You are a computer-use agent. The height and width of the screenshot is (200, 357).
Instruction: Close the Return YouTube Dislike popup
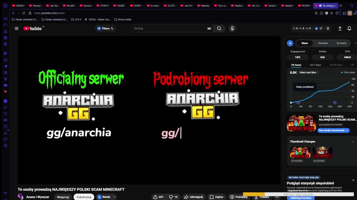(353, 180)
